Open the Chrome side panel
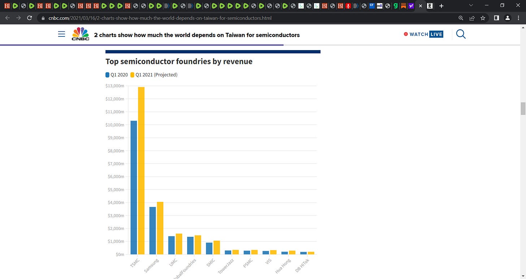The height and width of the screenshot is (279, 526). [496, 18]
